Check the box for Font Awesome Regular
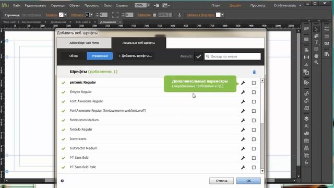The image size is (334, 188). click(x=254, y=101)
